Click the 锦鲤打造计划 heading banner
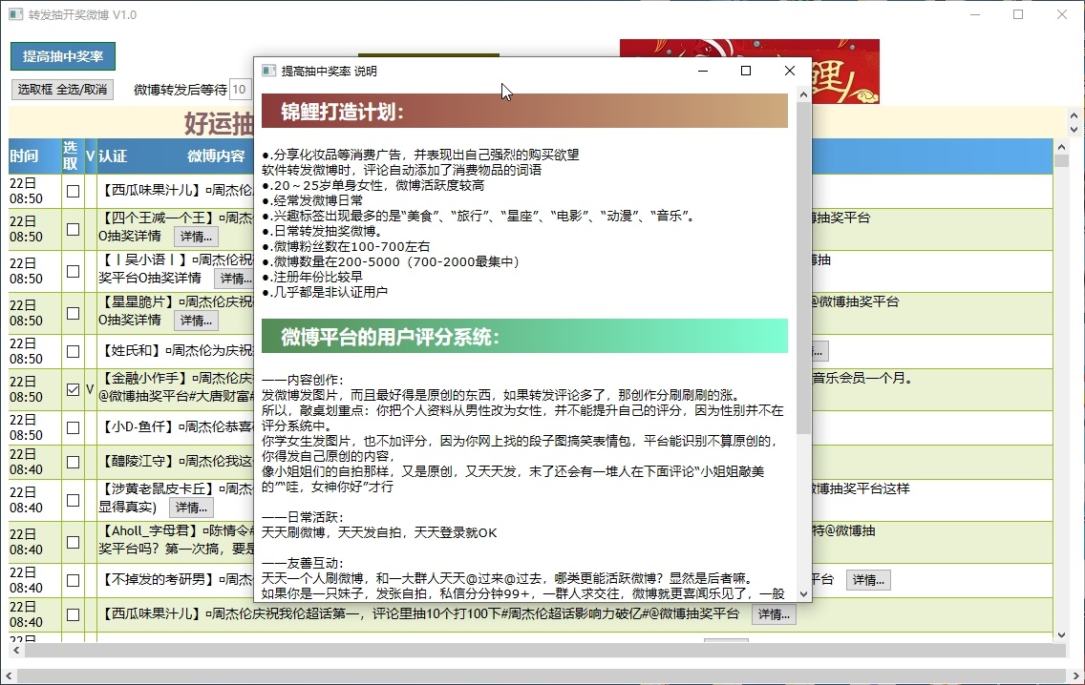The image size is (1085, 685). point(524,112)
